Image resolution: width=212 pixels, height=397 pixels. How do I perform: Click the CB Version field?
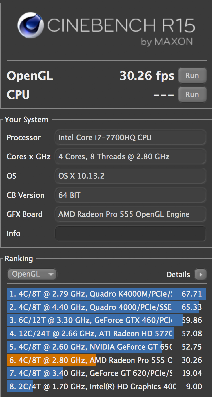[x=130, y=195]
